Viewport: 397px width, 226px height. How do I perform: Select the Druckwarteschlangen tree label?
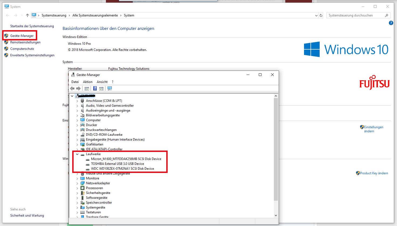(101, 130)
